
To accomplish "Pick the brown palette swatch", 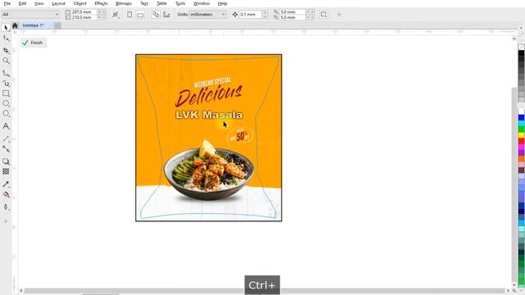I will click(x=522, y=170).
